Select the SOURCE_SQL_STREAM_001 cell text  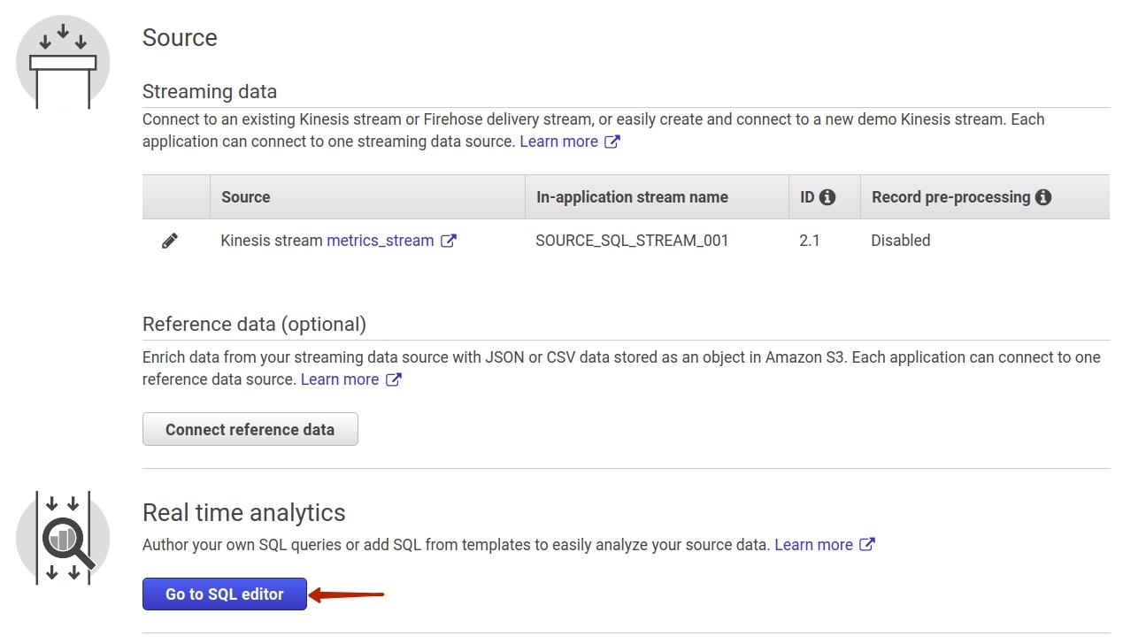(632, 241)
